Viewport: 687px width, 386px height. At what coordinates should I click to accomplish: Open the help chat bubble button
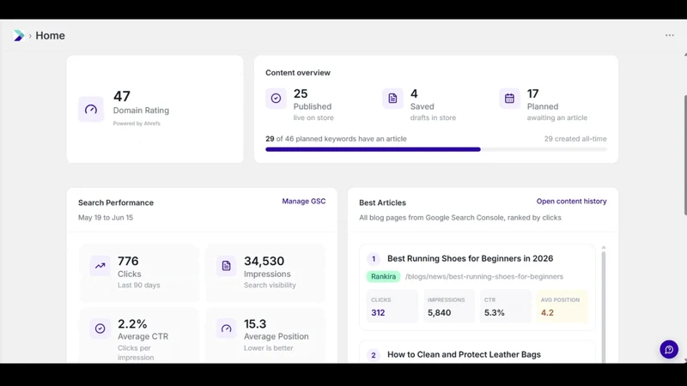(x=669, y=349)
